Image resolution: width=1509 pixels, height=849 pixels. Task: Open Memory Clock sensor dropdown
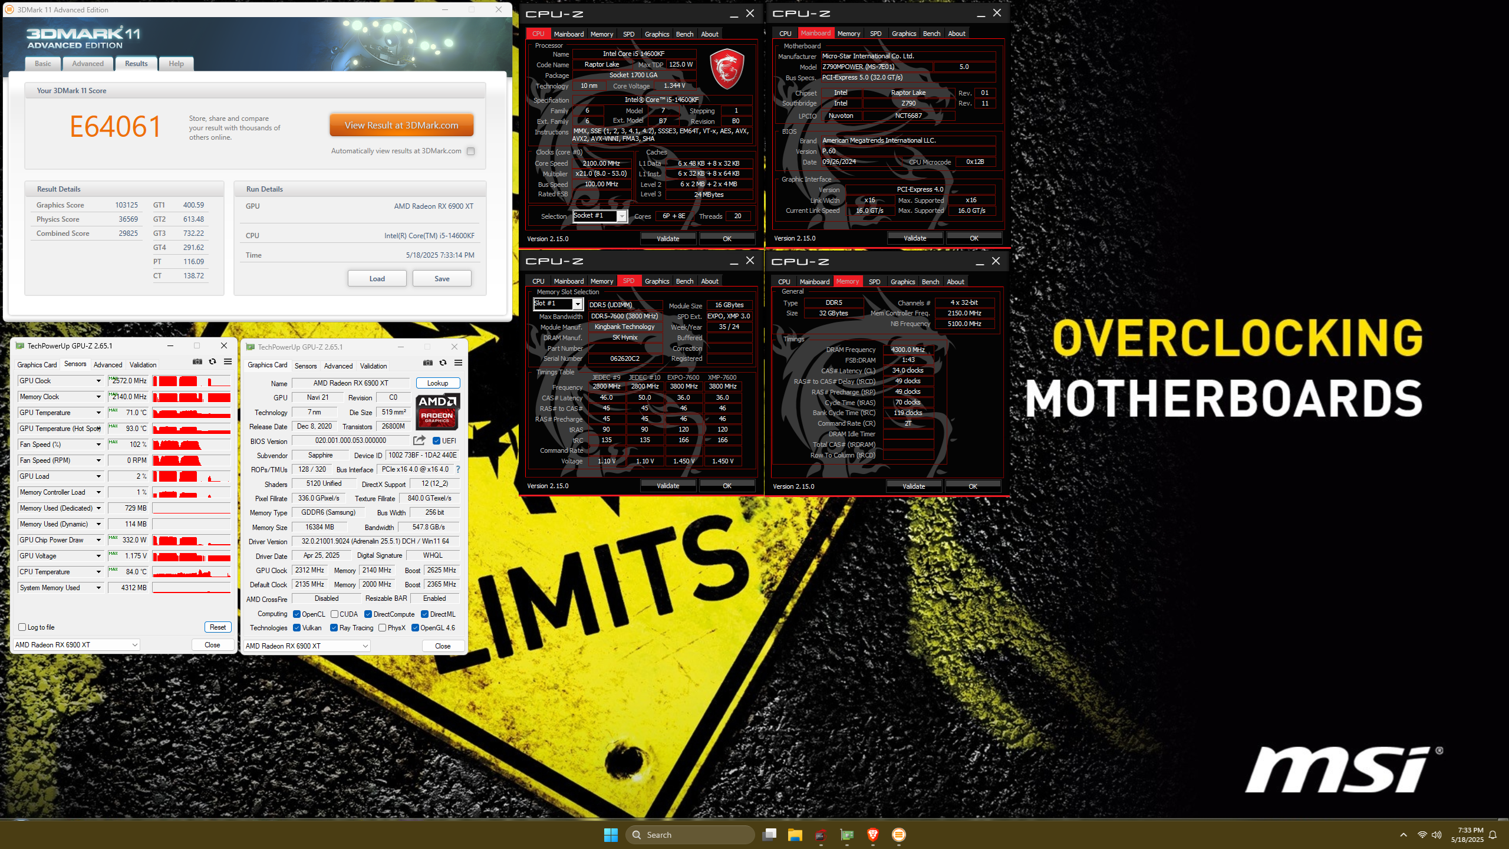coord(98,397)
